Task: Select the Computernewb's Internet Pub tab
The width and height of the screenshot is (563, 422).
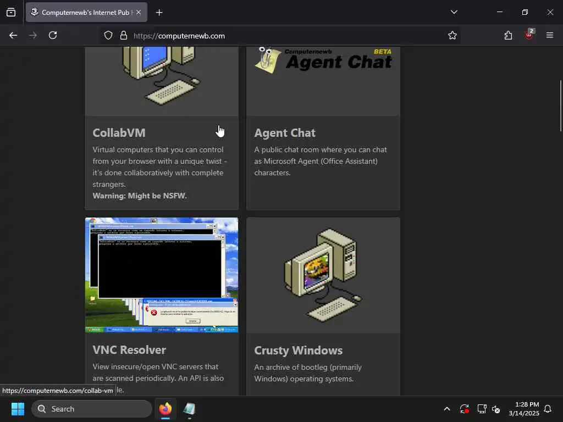Action: 86,12
